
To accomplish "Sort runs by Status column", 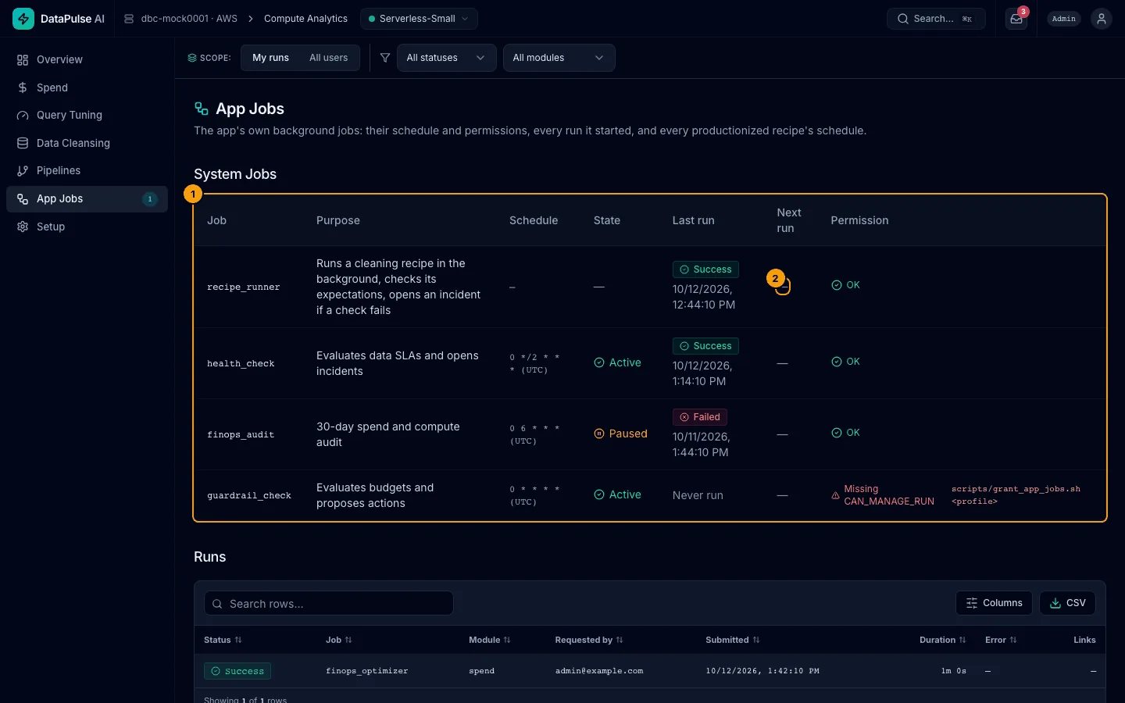I will tap(223, 640).
